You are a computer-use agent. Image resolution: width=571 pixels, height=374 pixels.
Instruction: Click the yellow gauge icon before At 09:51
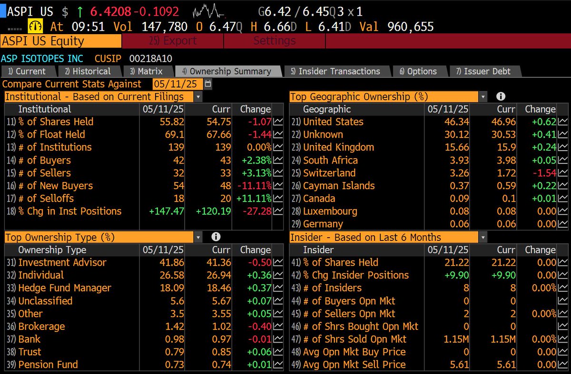tap(37, 26)
